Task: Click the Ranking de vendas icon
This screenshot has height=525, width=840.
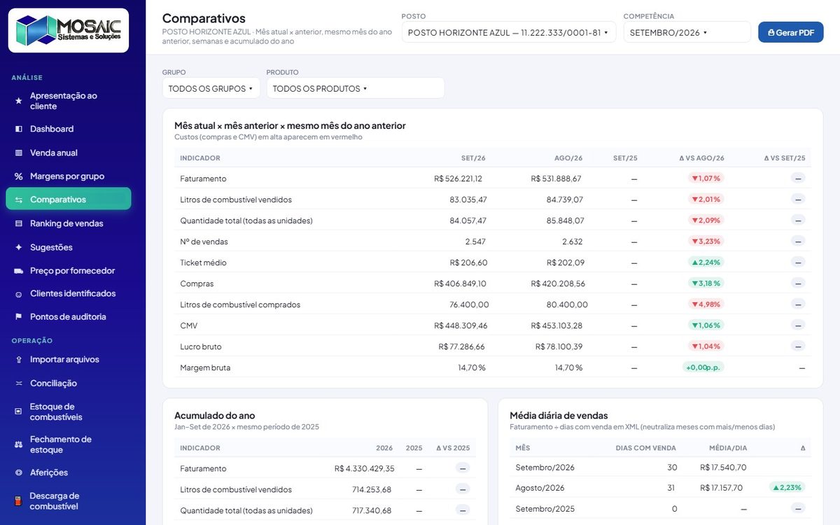Action: point(19,223)
